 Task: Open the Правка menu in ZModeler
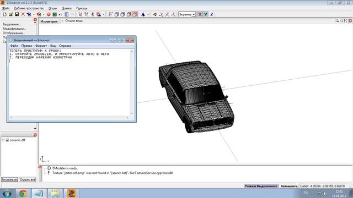(x=67, y=8)
